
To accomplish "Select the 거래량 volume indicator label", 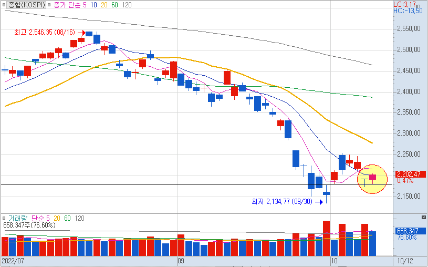I will point(18,218).
